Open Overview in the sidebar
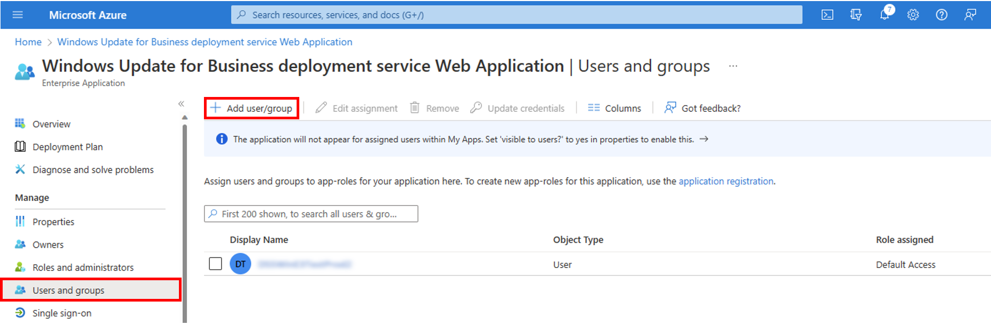991x325 pixels. click(51, 124)
